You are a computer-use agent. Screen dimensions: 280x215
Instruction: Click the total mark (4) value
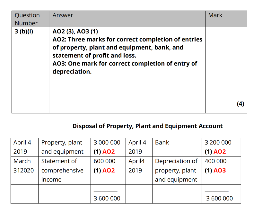240,104
